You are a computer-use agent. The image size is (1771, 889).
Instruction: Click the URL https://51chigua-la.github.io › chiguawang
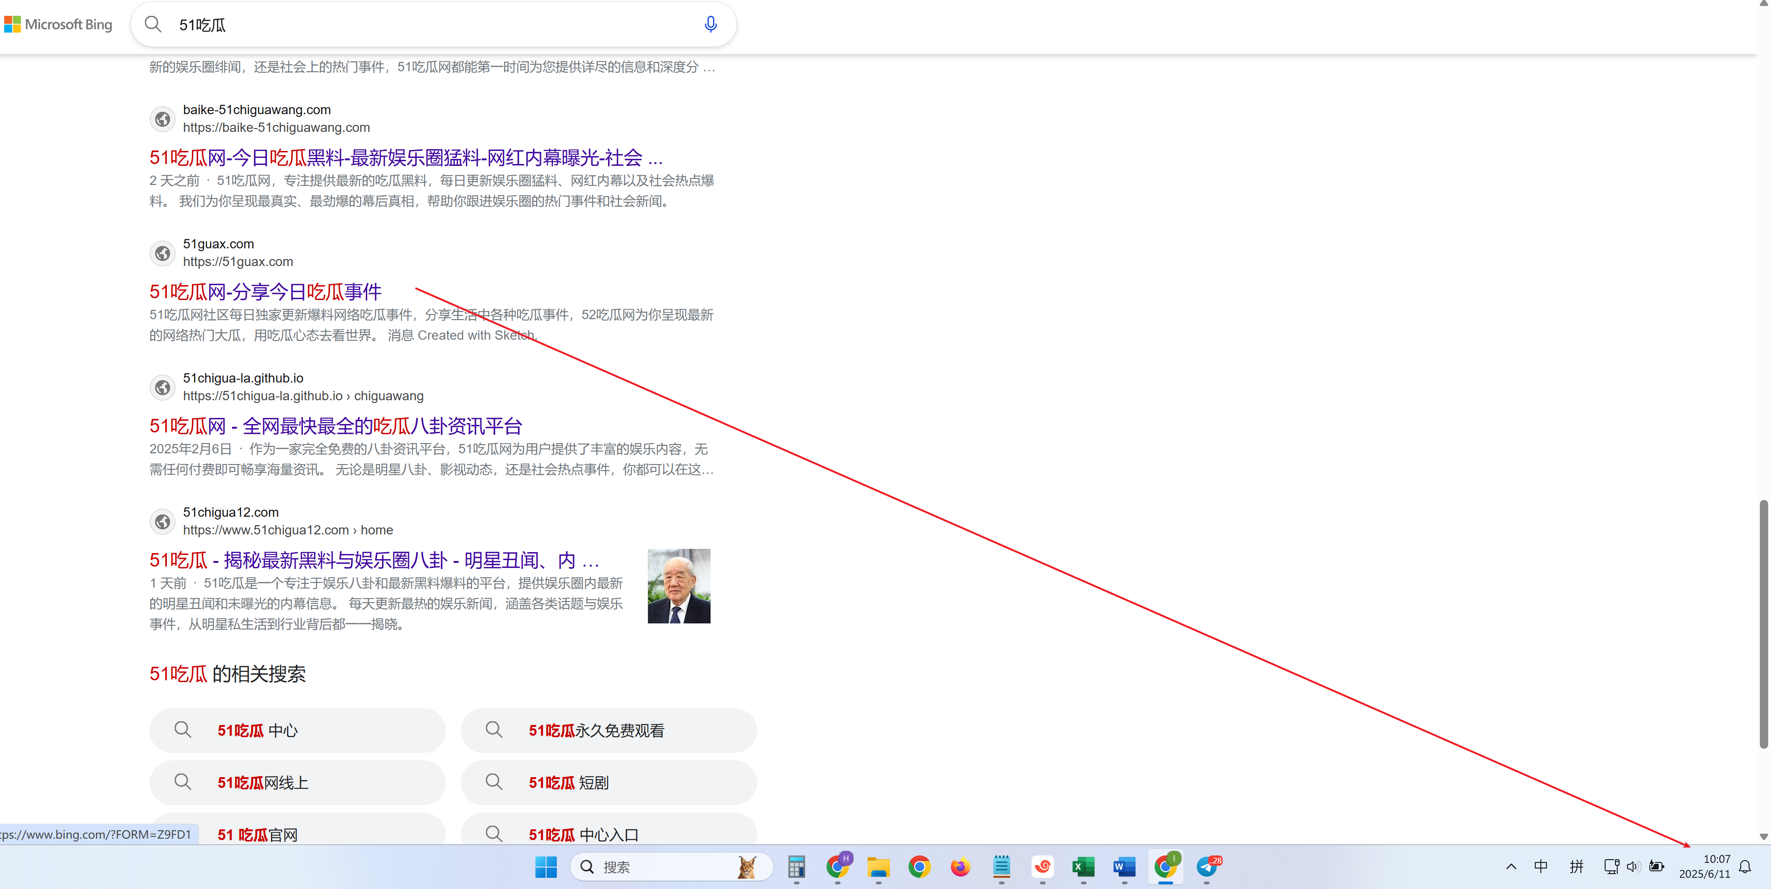click(x=303, y=395)
